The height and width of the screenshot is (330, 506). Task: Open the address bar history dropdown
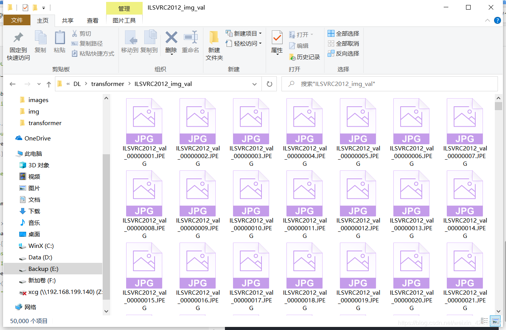click(254, 84)
